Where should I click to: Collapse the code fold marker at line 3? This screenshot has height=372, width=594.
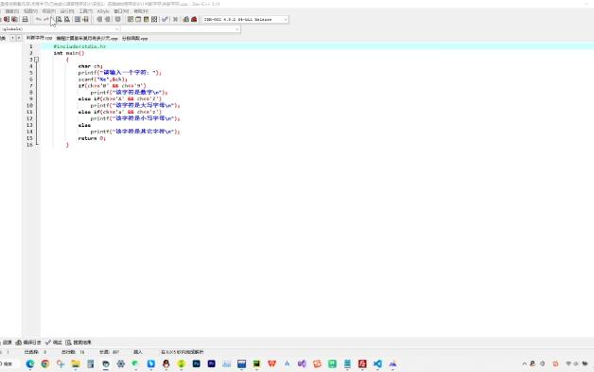tap(36, 60)
